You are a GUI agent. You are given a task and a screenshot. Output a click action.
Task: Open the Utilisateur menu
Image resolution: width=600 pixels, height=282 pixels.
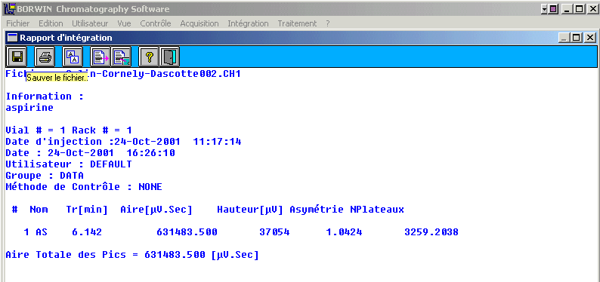point(90,23)
